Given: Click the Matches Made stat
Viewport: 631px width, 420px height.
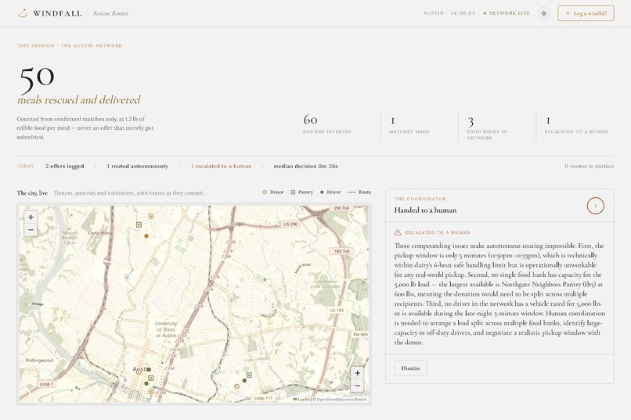Looking at the screenshot, I should [409, 124].
